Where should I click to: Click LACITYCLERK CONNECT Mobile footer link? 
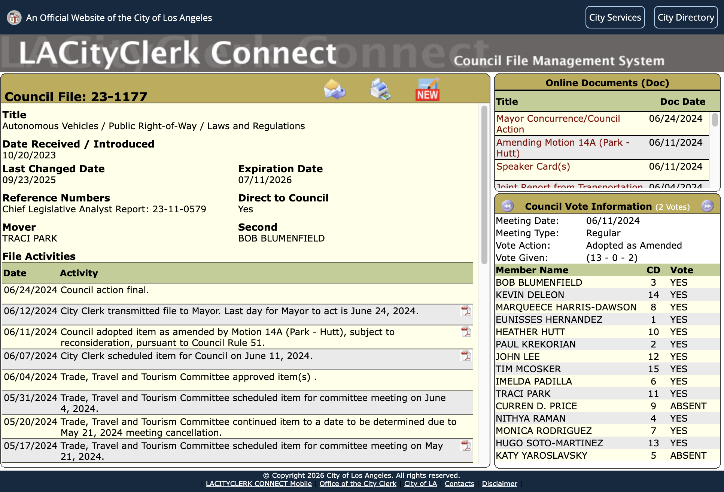click(x=259, y=483)
